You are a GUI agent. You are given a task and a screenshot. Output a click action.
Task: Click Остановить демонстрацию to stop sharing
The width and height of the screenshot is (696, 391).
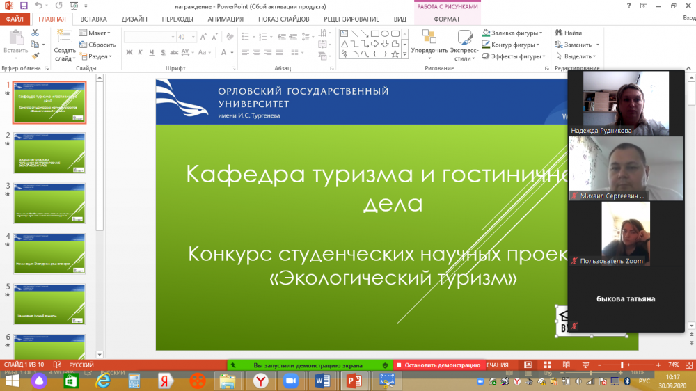pyautogui.click(x=438, y=365)
